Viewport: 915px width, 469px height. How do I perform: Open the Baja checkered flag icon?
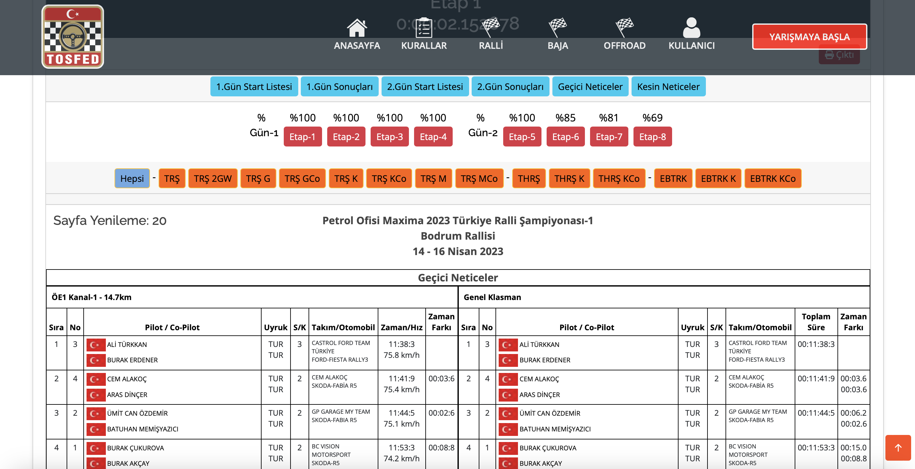(x=558, y=28)
